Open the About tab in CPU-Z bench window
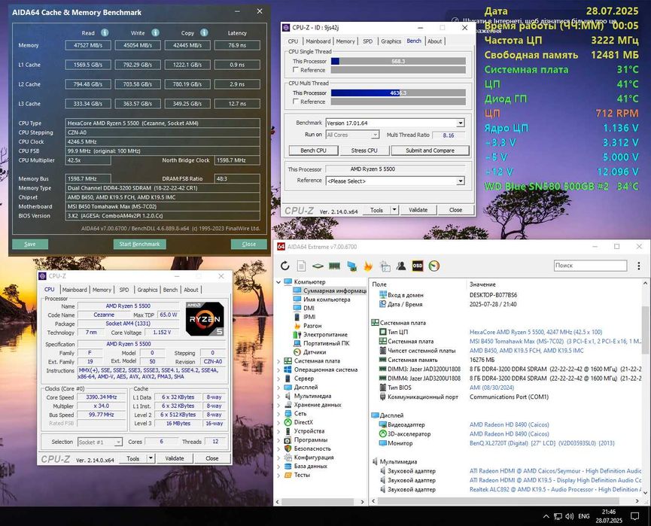Screen dimensions: 651x526 click(x=435, y=41)
